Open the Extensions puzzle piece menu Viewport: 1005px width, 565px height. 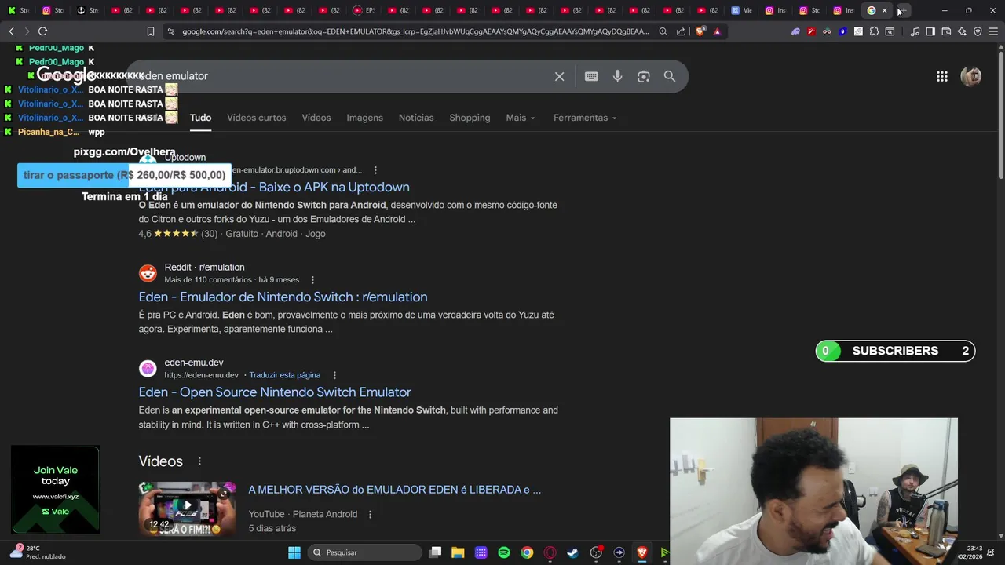874,31
